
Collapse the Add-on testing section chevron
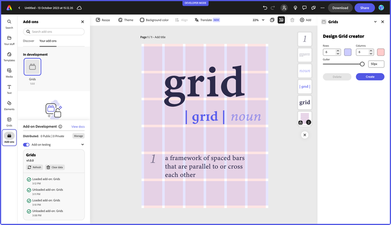point(82,145)
